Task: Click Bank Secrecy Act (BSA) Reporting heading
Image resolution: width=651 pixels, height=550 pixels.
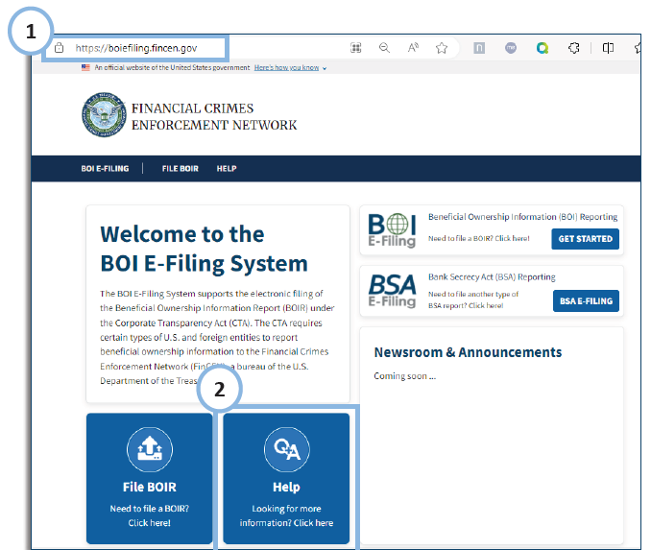Action: tap(492, 276)
